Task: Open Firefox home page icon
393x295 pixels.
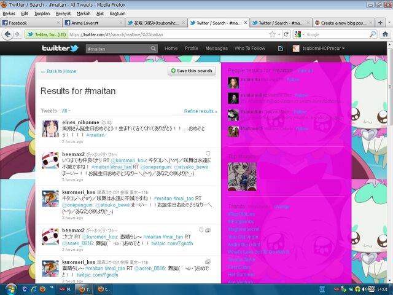Action: pos(385,34)
